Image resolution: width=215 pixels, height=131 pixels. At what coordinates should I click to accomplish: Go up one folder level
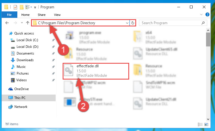coord(28,23)
